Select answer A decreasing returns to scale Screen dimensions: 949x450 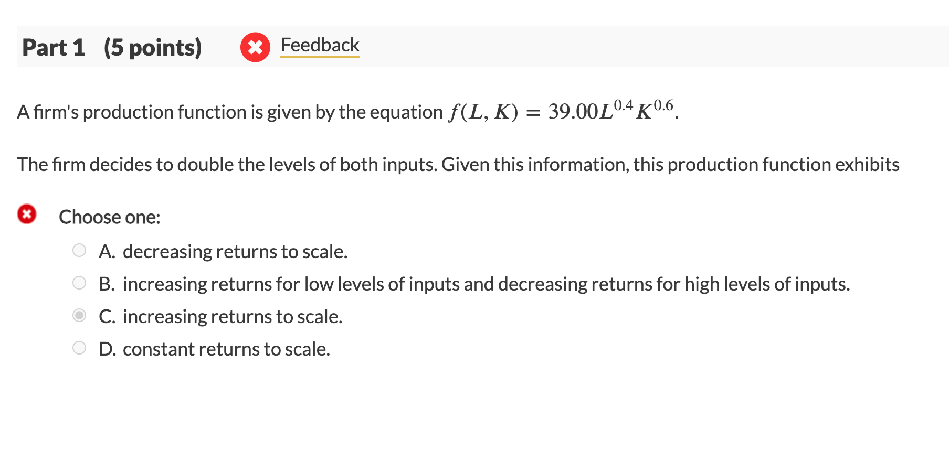[80, 250]
